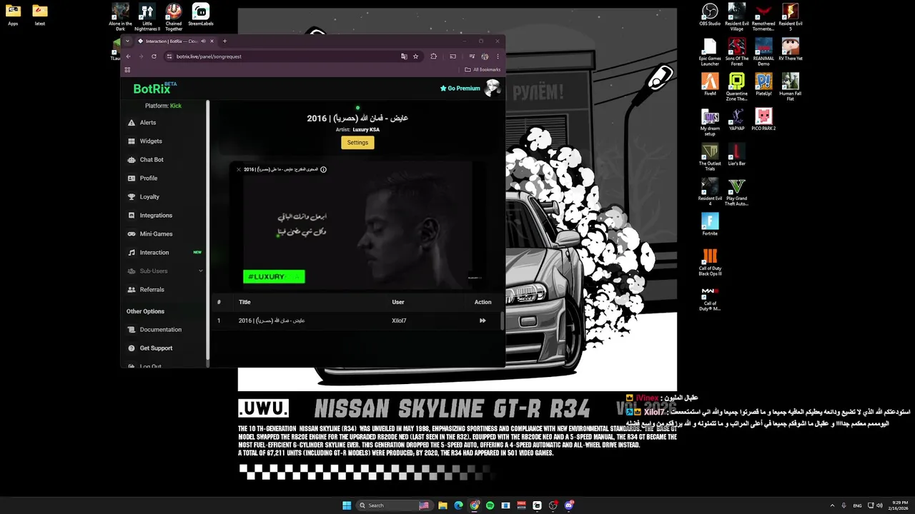The height and width of the screenshot is (514, 915).
Task: Open Liar's Bar desktop shortcut
Action: point(737,154)
